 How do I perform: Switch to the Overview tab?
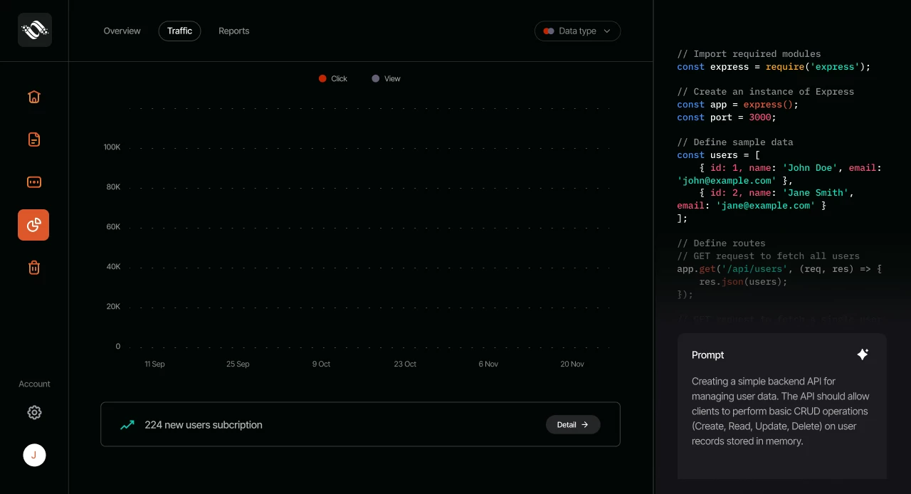click(x=122, y=31)
